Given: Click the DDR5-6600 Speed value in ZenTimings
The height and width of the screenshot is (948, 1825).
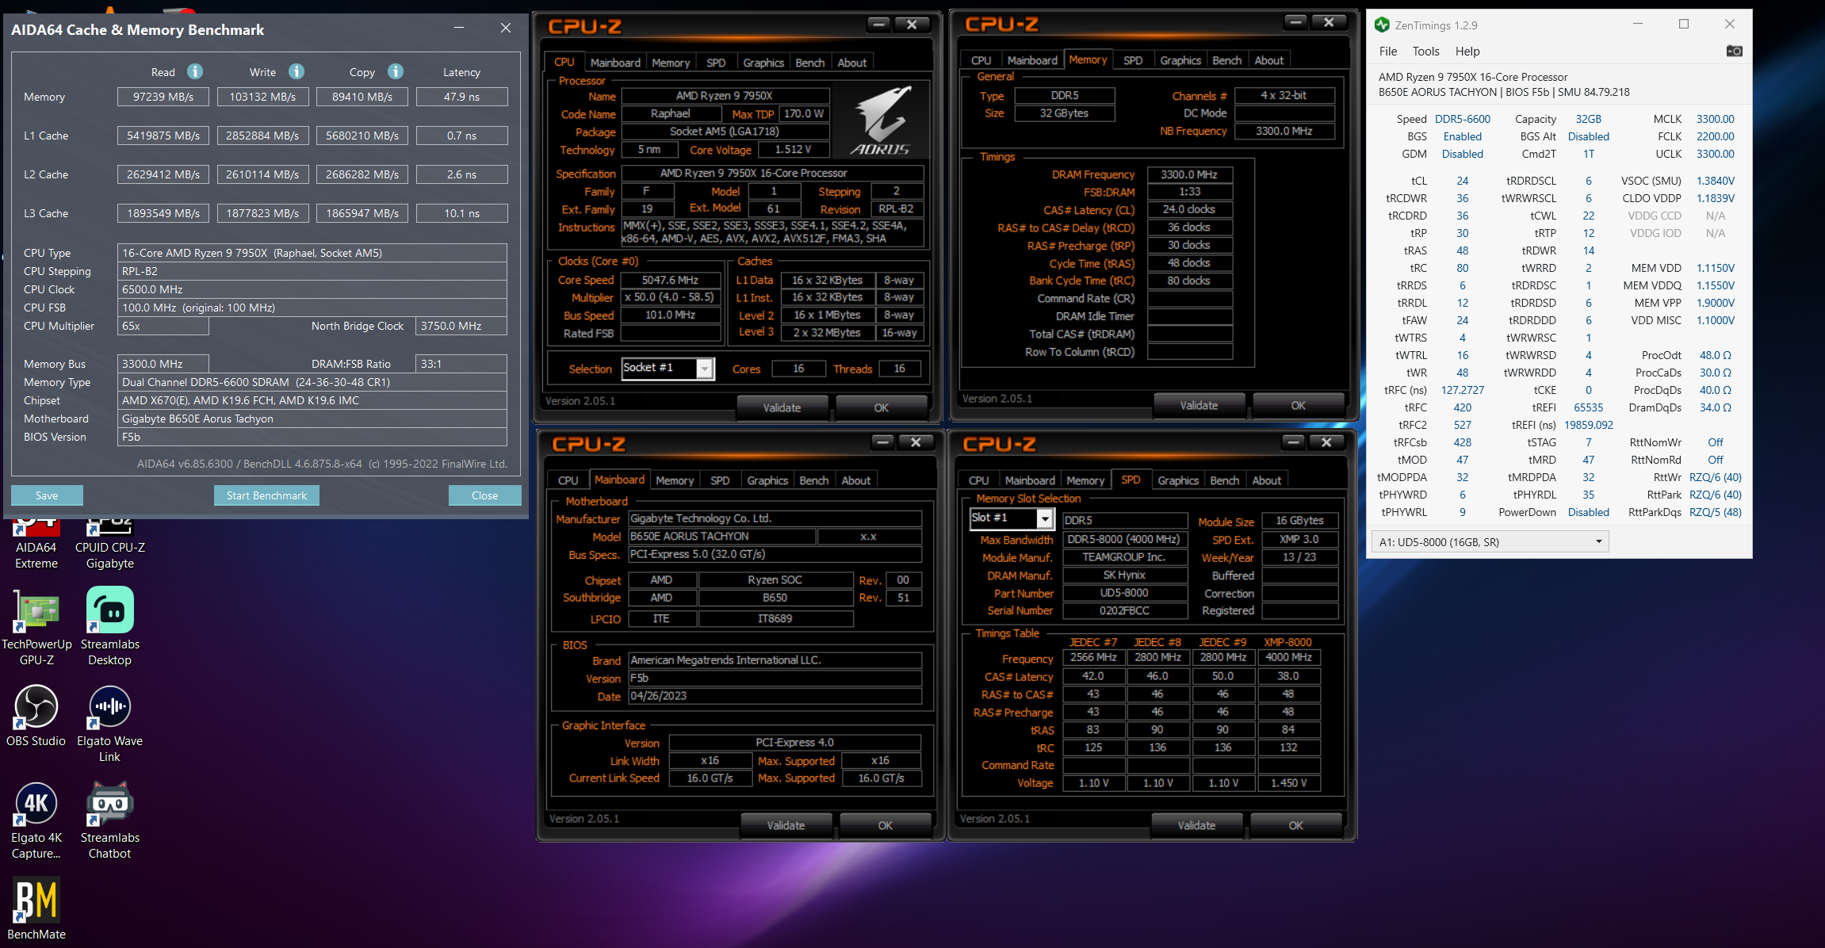Looking at the screenshot, I should click(1463, 119).
